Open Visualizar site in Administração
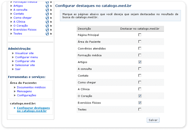 coord(24,53)
